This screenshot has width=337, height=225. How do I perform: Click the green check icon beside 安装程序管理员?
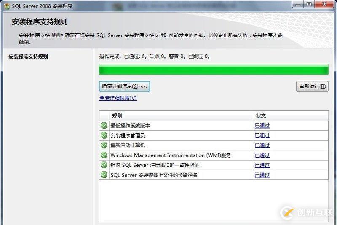coord(104,135)
